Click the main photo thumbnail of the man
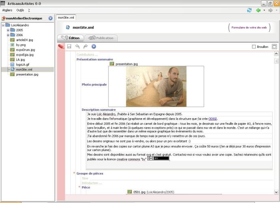The image size is (280, 203). (x=156, y=86)
